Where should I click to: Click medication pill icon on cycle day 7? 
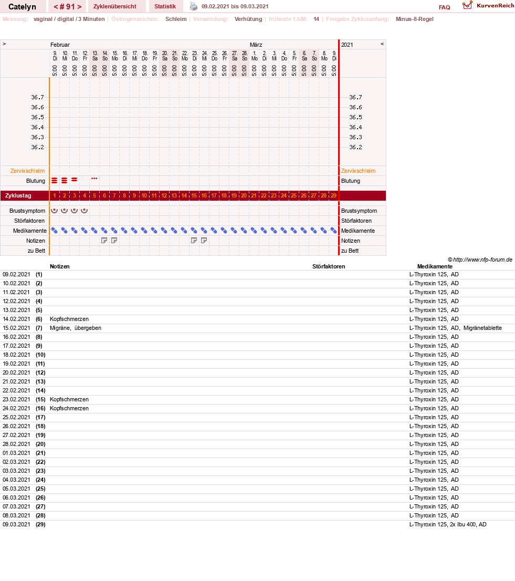click(x=114, y=231)
